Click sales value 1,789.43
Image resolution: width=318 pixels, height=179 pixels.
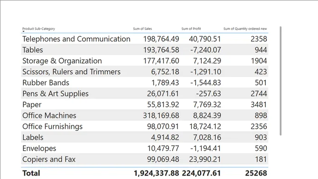click(x=165, y=83)
